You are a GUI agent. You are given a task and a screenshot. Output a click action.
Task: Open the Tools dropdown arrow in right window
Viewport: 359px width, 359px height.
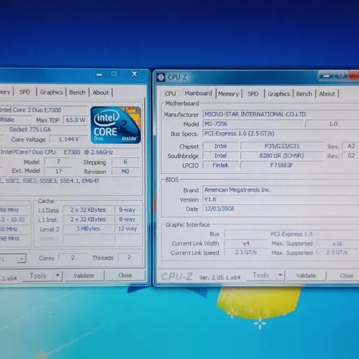tap(280, 275)
